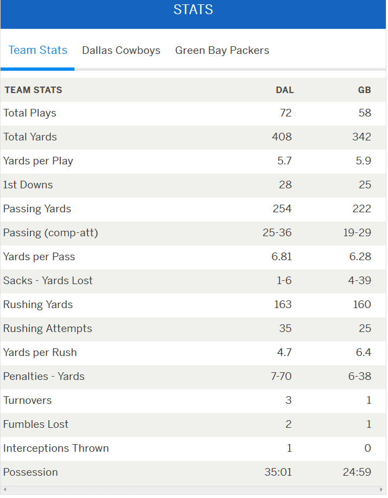Switch to the Dallas Cowboys tab

click(121, 51)
